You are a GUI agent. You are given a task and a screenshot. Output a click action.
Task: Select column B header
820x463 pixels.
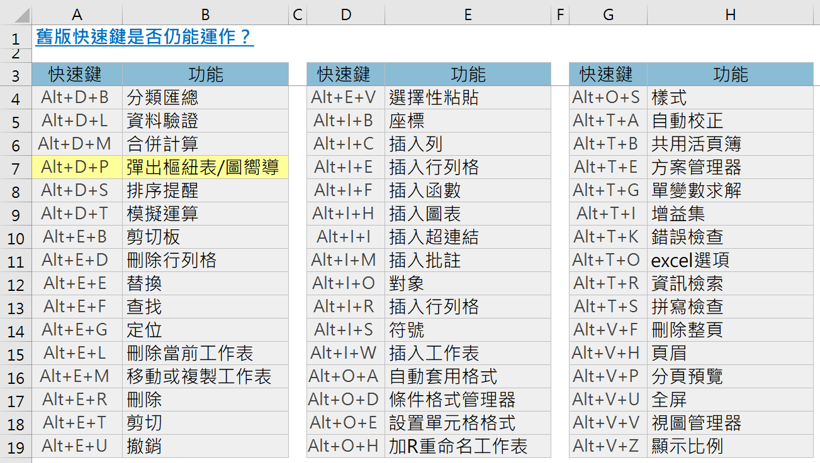click(x=206, y=14)
